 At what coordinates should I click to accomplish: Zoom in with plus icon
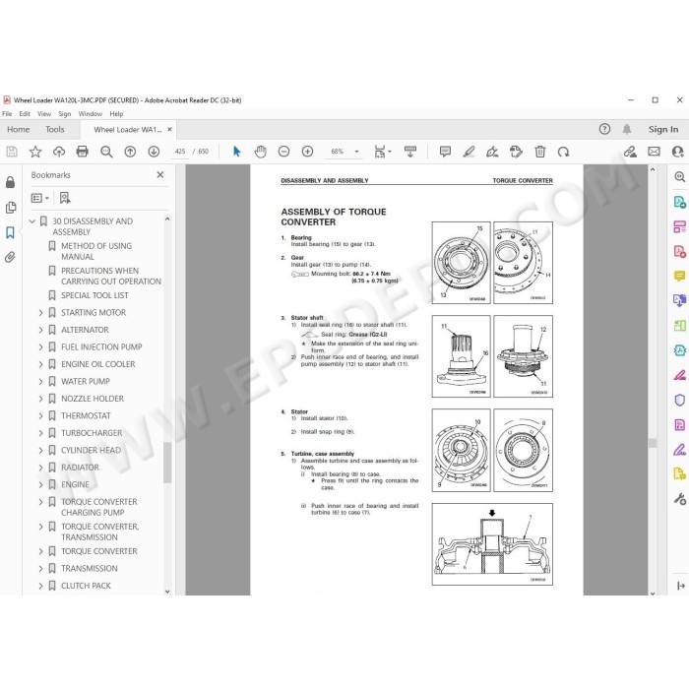click(x=307, y=152)
